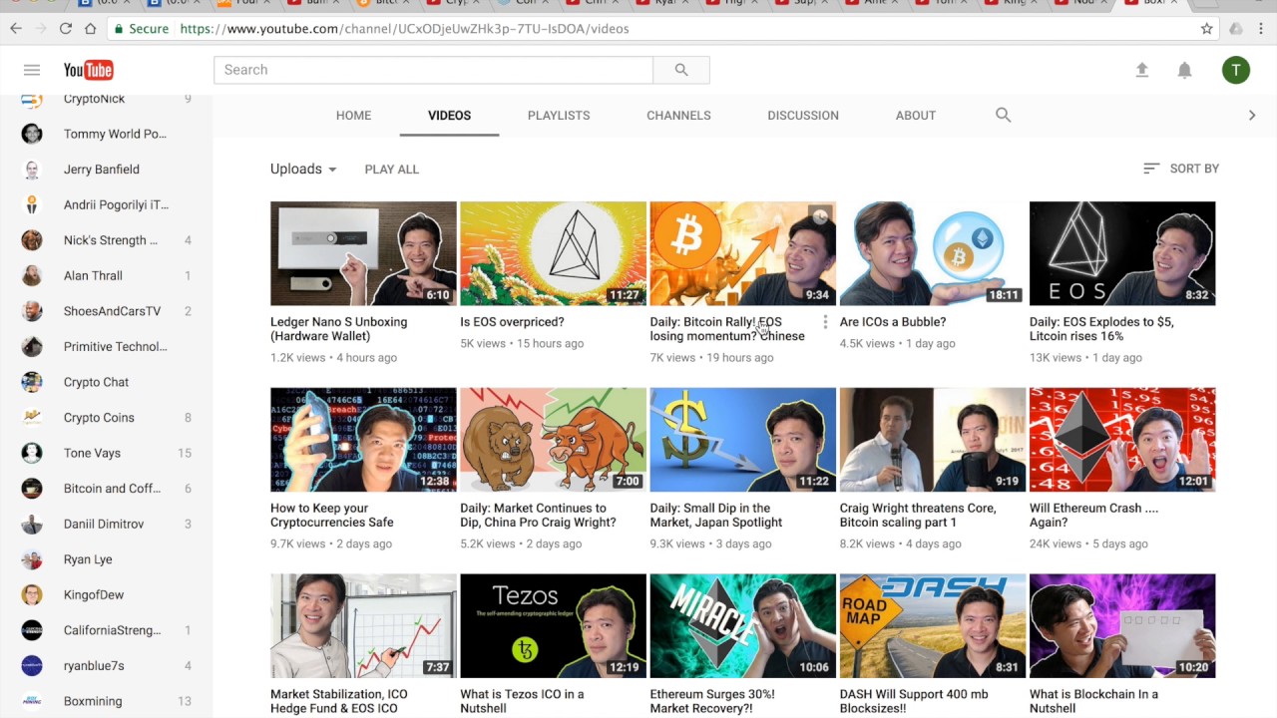Screen dimensions: 1277x718
Task: Open the Tezos ICO video thumbnail
Action: (553, 625)
